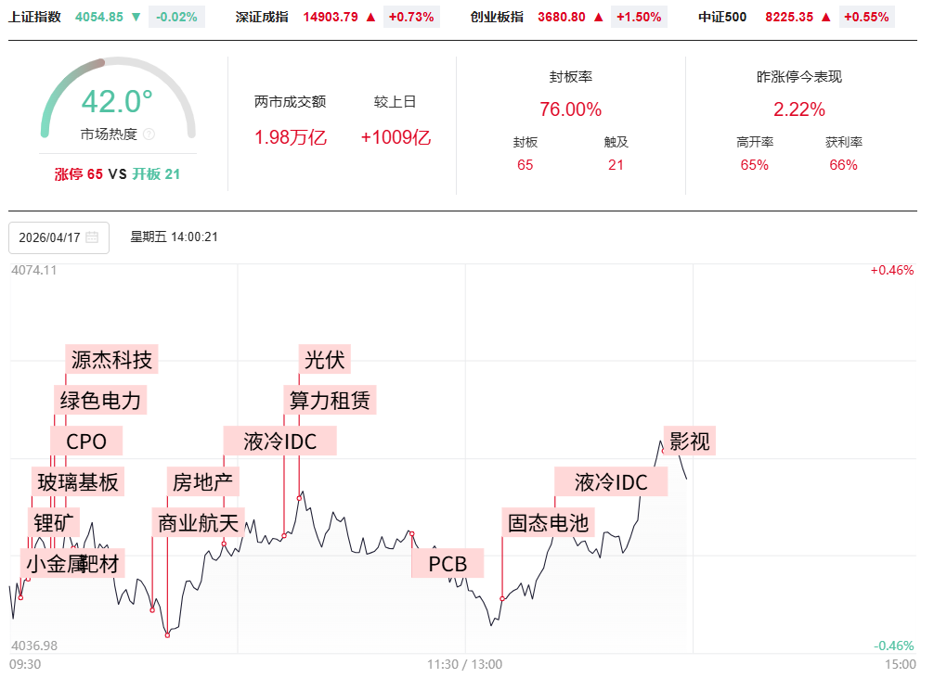
Task: Click the green down arrow beside 上证指数
Action: [136, 17]
